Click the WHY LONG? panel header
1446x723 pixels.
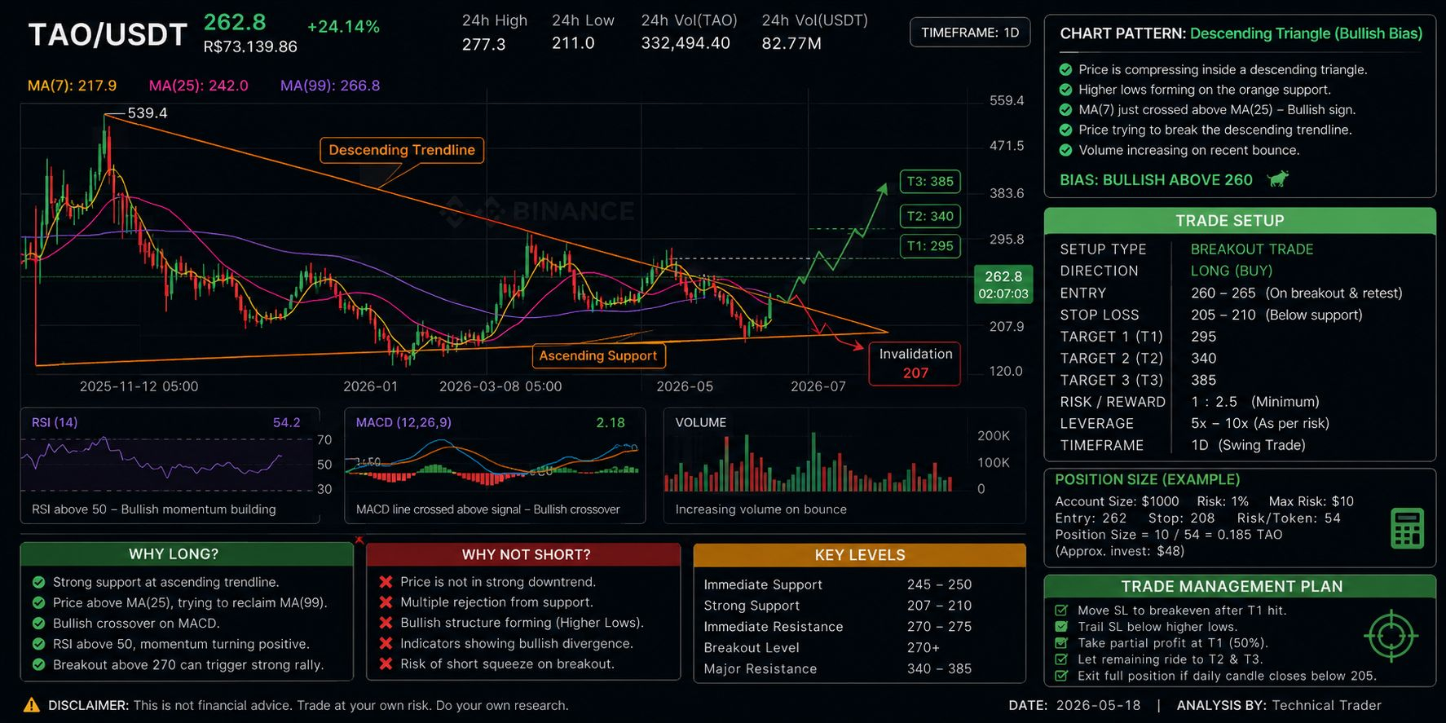point(187,554)
